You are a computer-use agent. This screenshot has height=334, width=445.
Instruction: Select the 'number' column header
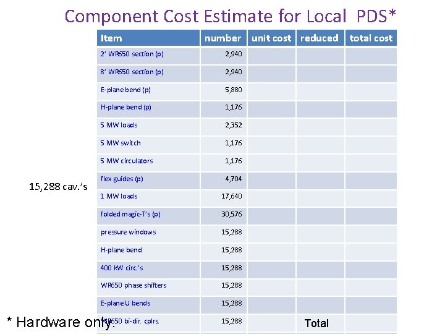222,38
